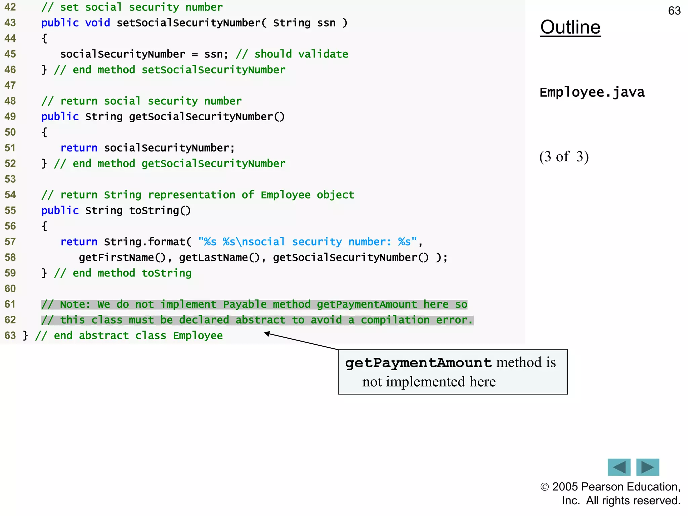Click the should validate comment
This screenshot has height=516, width=688.
(292, 54)
